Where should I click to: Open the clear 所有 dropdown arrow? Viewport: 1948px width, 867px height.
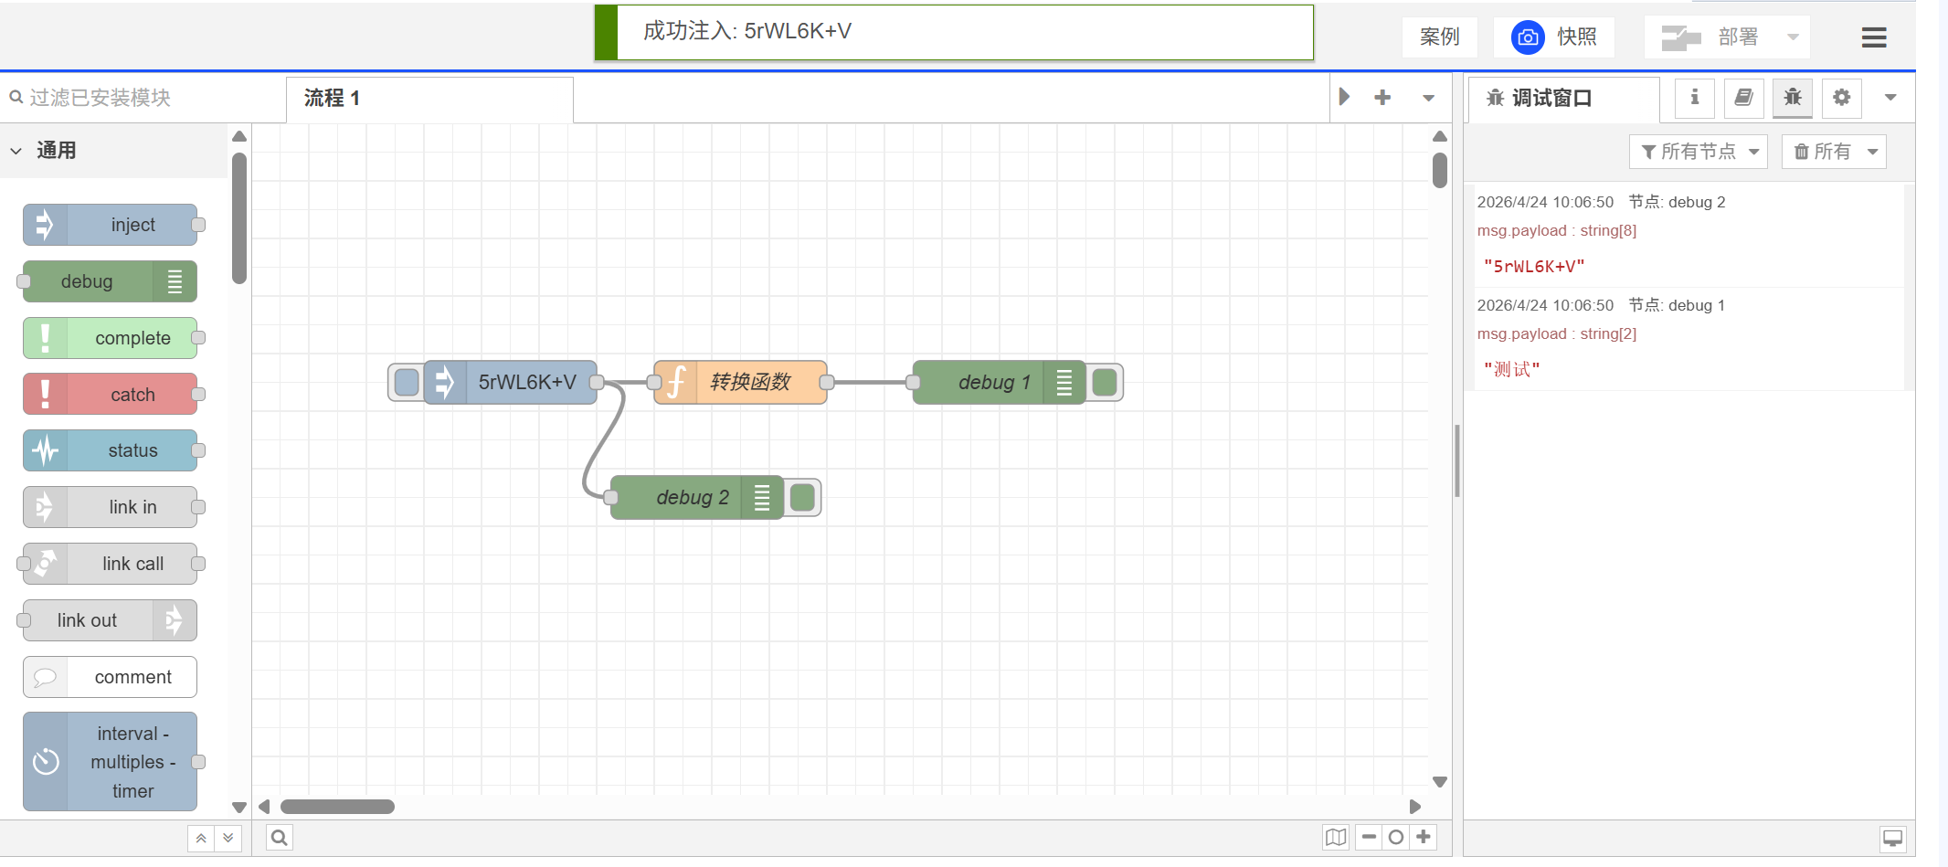point(1873,152)
